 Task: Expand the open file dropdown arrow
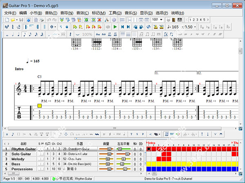(x=17, y=20)
